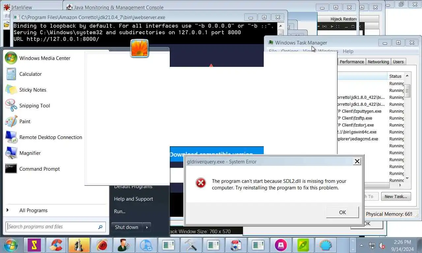Open the pink circular taskbar app
Screen dimensions: 422x253
click(281, 245)
